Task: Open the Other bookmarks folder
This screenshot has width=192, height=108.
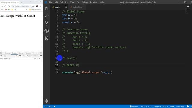Action: point(35,10)
